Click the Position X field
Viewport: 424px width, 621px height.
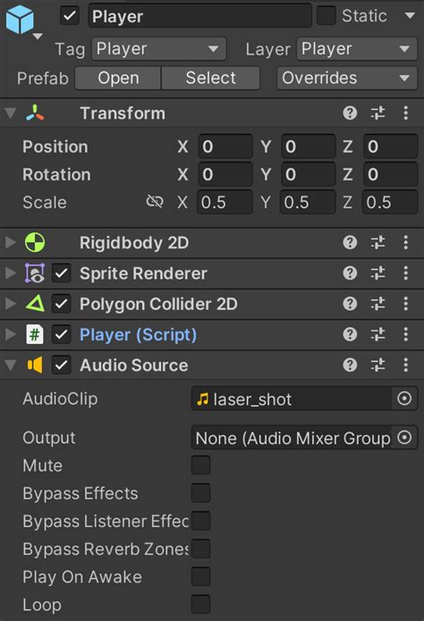coord(225,147)
